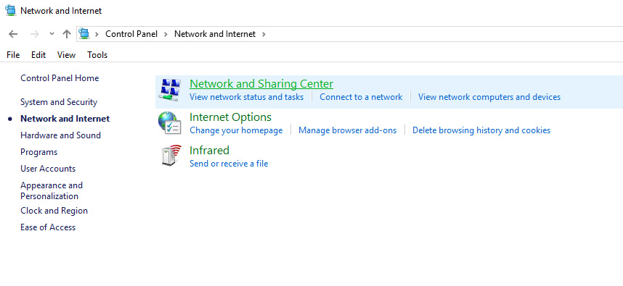Screen dimensions: 623x286
Task: Open the View menu
Action: pos(66,55)
